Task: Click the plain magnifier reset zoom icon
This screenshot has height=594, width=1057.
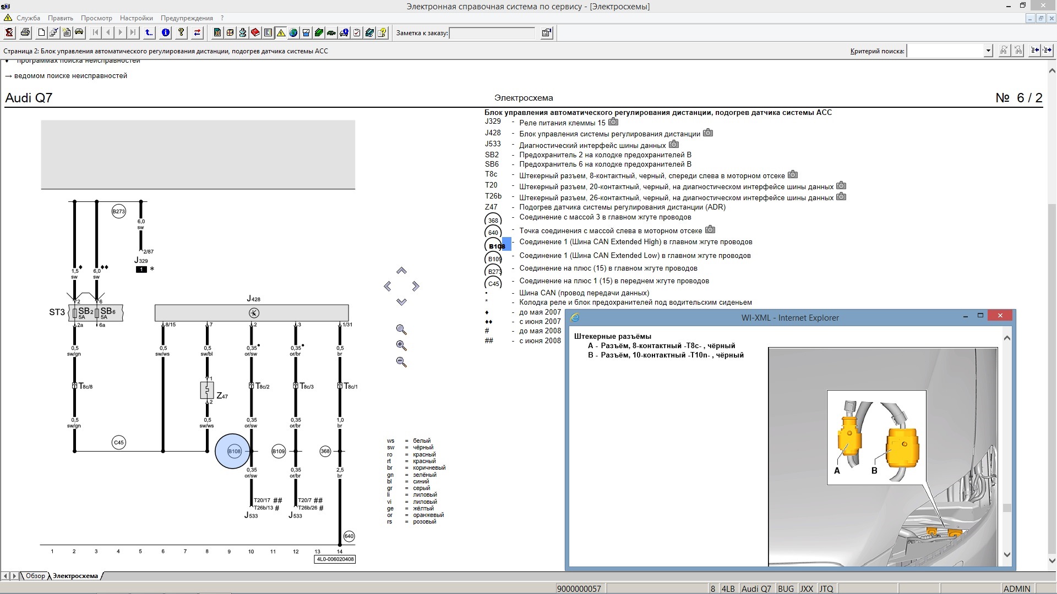Action: pyautogui.click(x=401, y=329)
